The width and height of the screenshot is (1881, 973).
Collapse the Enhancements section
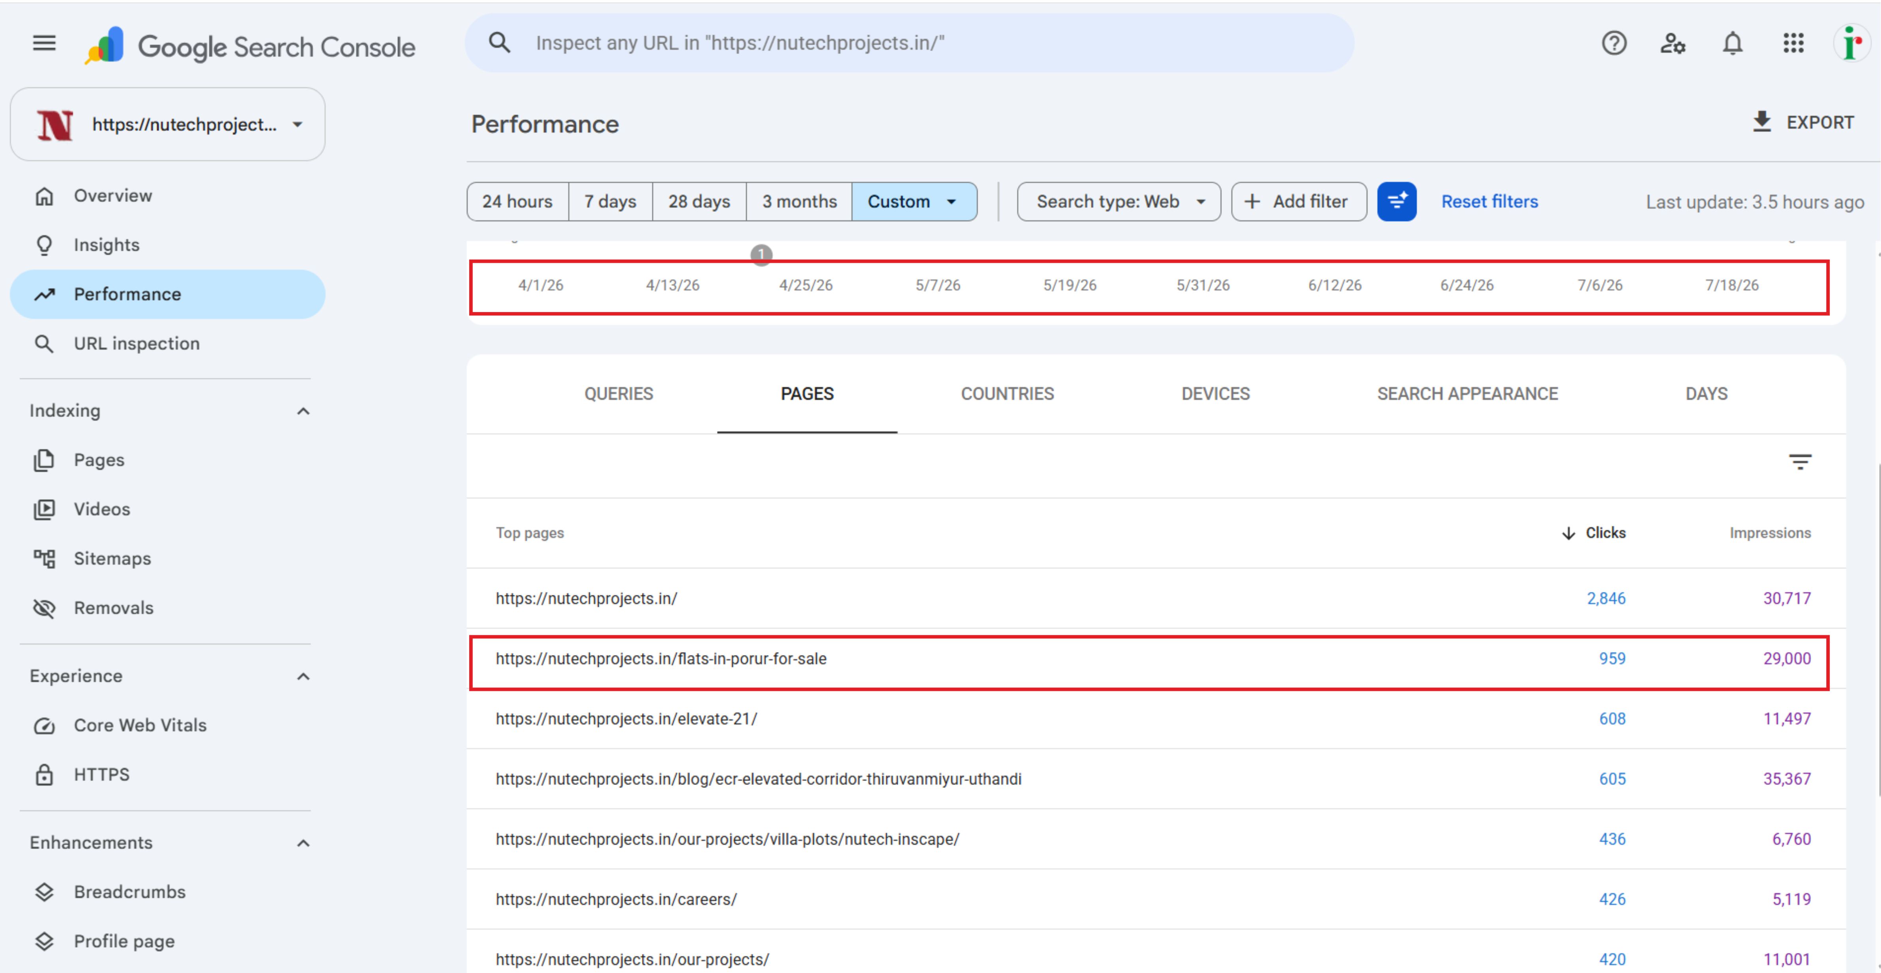coord(303,843)
